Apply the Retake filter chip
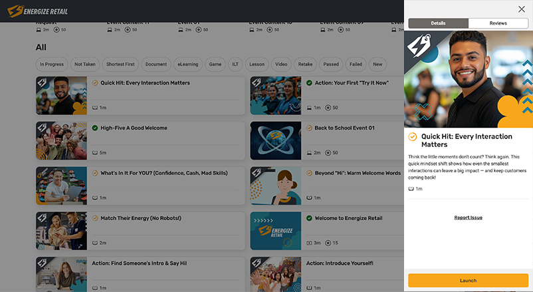Image resolution: width=533 pixels, height=292 pixels. (x=305, y=65)
